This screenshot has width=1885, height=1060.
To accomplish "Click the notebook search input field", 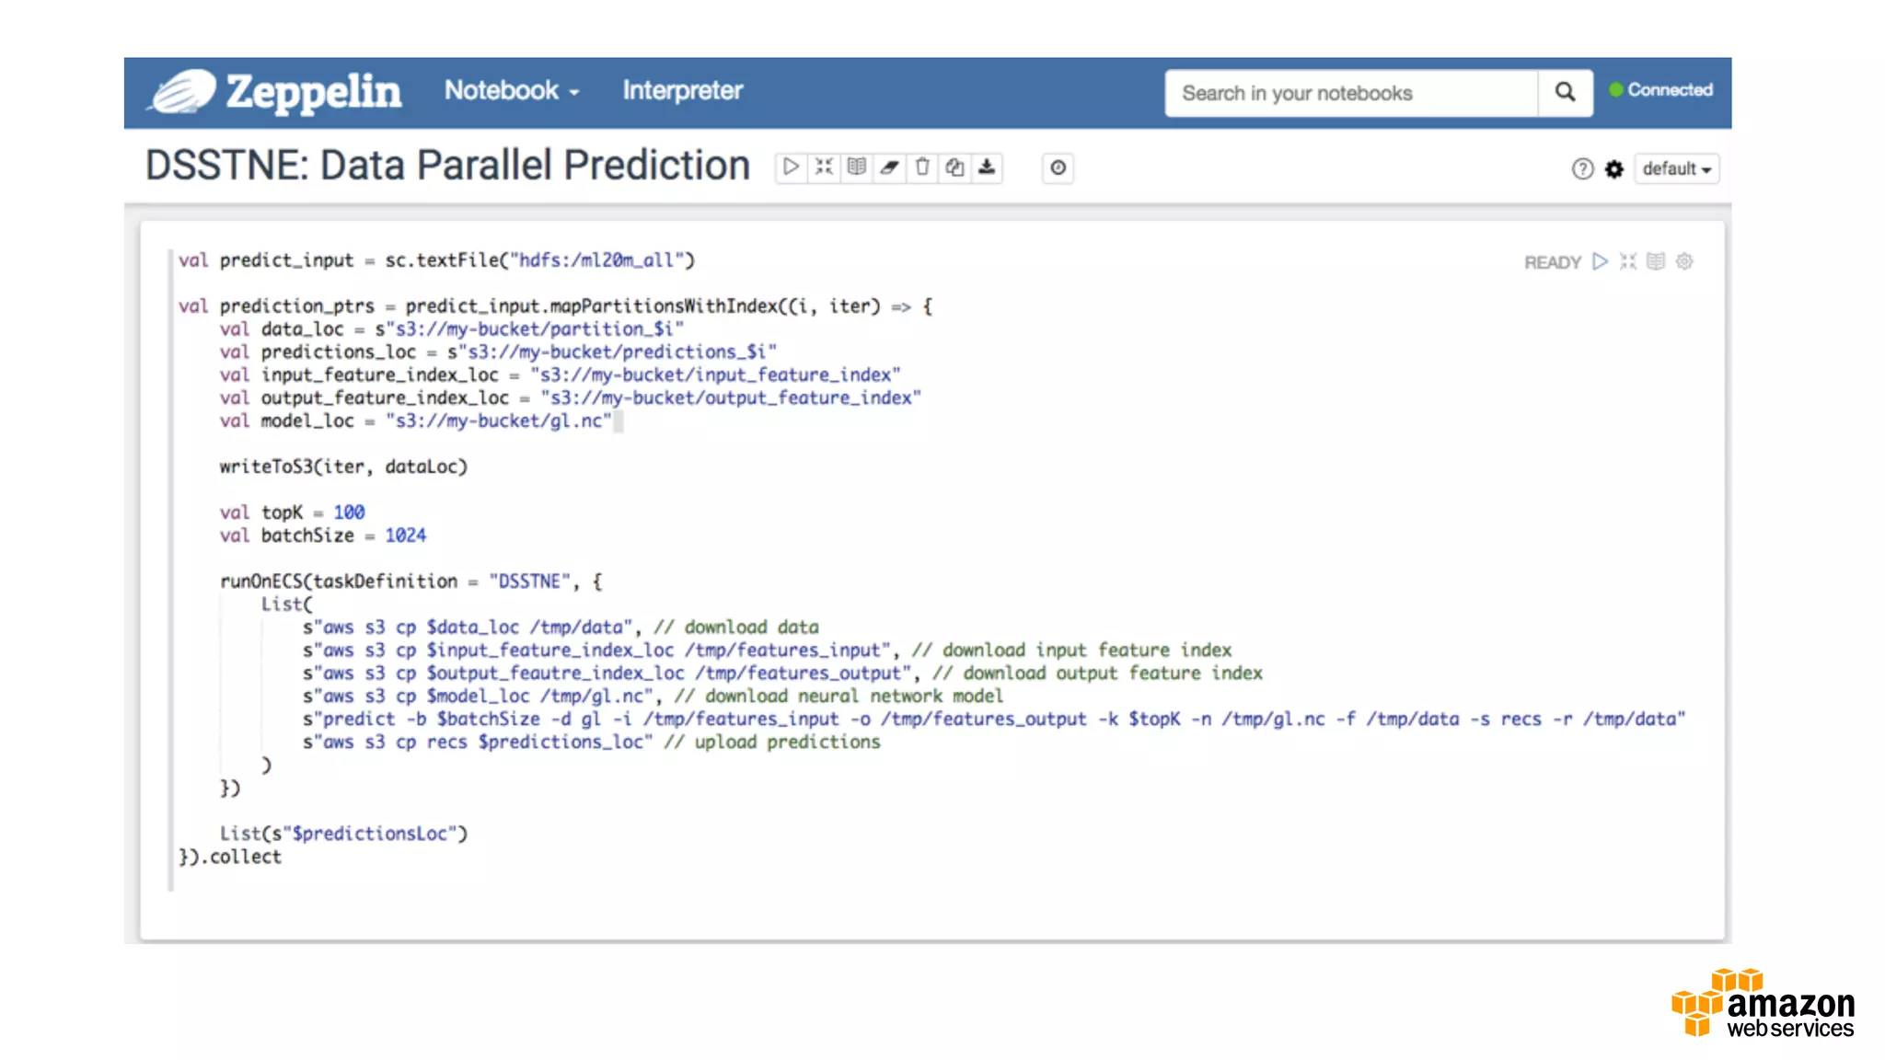I will pyautogui.click(x=1350, y=93).
